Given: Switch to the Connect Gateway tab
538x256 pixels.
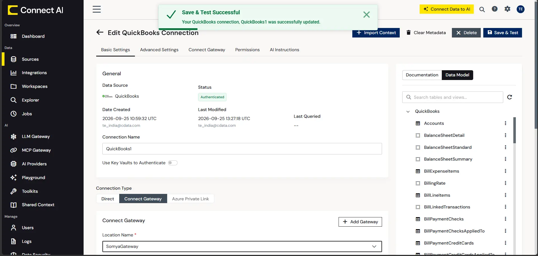Looking at the screenshot, I should pos(207,50).
